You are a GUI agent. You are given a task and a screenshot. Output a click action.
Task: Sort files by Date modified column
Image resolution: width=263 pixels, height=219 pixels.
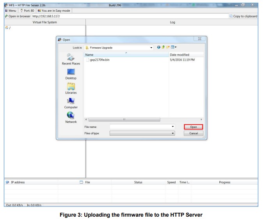tap(179, 55)
